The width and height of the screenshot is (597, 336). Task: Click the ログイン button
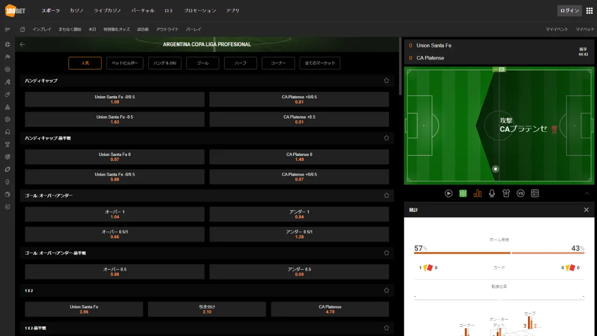point(569,11)
